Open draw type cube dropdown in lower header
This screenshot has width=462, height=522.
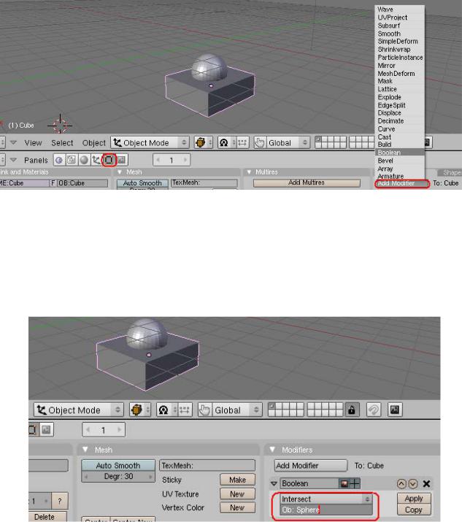click(140, 410)
